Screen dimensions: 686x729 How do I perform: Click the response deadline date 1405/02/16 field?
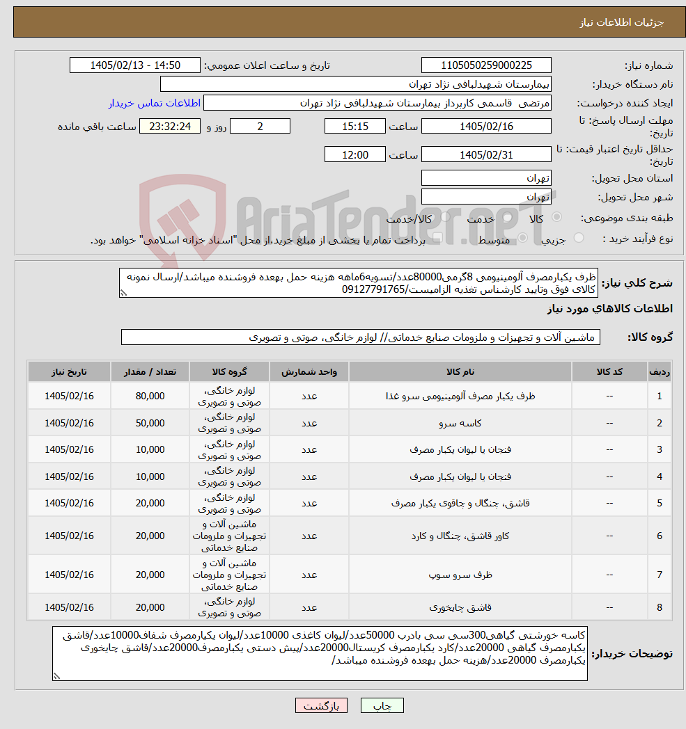[486, 127]
